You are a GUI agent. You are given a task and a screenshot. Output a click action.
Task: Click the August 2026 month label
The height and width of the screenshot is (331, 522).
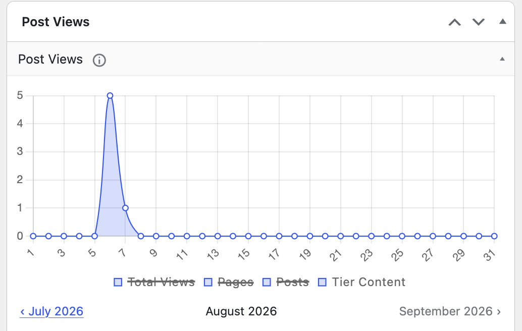click(241, 311)
